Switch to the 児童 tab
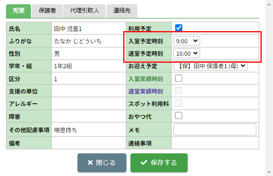The width and height of the screenshot is (273, 176). pos(18,11)
